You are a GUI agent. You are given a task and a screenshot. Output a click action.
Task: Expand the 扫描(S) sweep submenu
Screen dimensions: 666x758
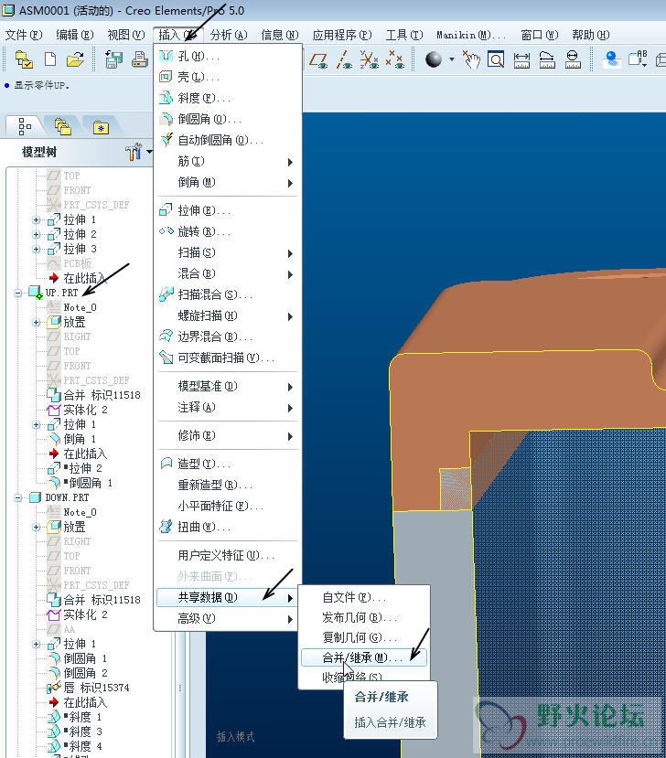228,253
